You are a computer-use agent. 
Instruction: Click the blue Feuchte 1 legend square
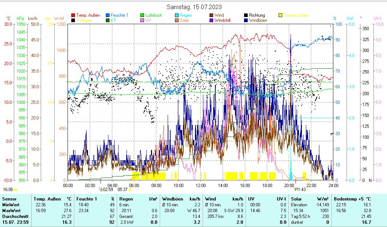coord(108,15)
